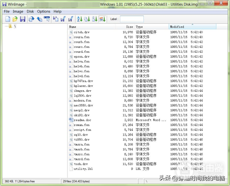The width and height of the screenshot is (230, 186).
Task: Click the Read disk toolbar icon
Action: pos(31,19)
